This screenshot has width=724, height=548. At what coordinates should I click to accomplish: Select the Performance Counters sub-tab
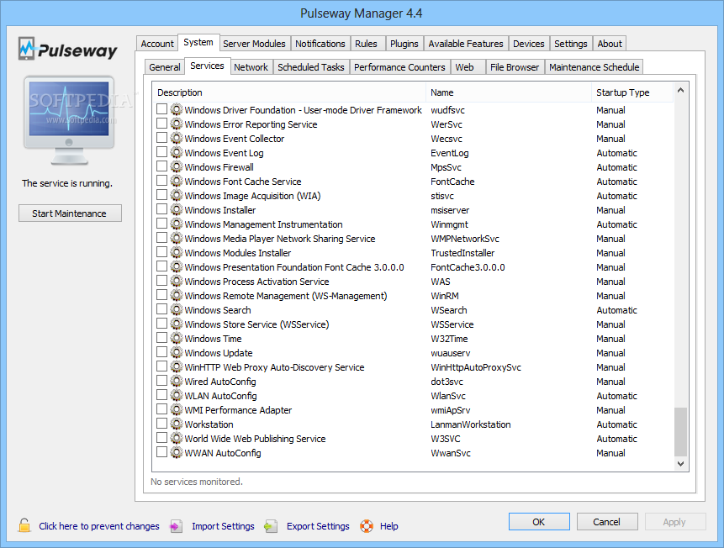coord(399,67)
